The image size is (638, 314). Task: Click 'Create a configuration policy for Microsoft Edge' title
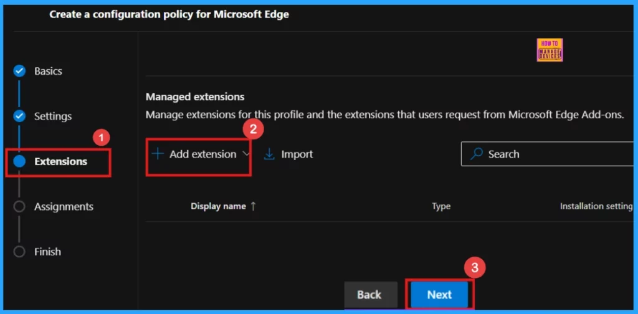(x=169, y=15)
